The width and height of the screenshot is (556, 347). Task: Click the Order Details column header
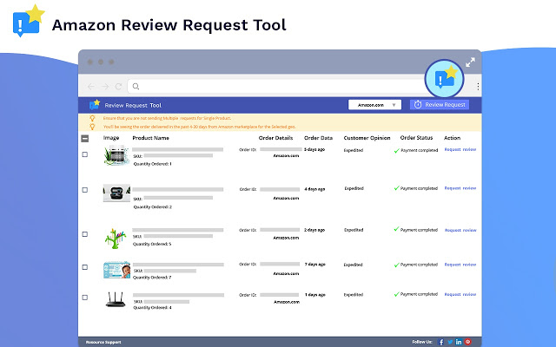tap(276, 138)
